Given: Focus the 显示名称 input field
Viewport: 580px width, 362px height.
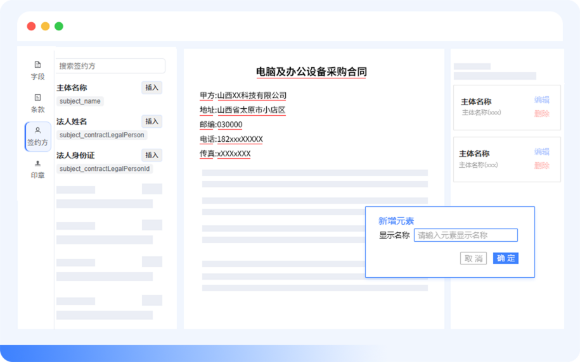Looking at the screenshot, I should [x=466, y=235].
